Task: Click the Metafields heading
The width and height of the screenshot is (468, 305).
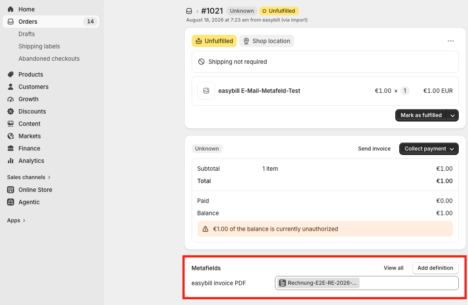Action: (x=206, y=268)
